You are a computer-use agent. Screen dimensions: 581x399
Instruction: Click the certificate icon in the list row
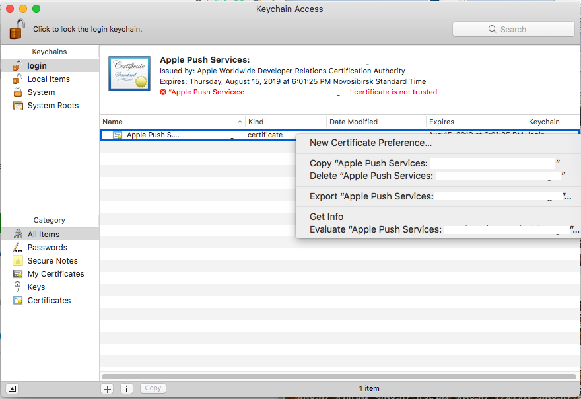click(x=118, y=135)
